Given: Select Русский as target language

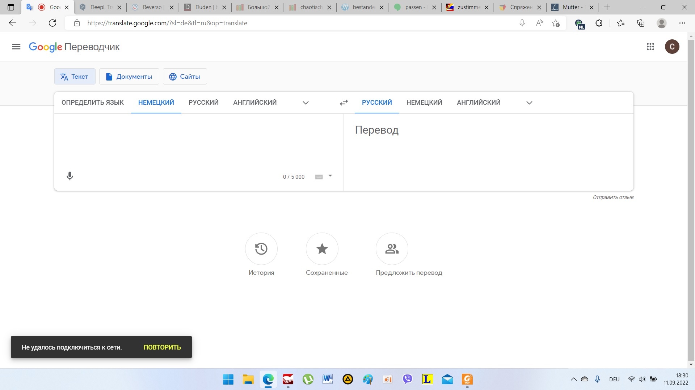Looking at the screenshot, I should coord(377,103).
